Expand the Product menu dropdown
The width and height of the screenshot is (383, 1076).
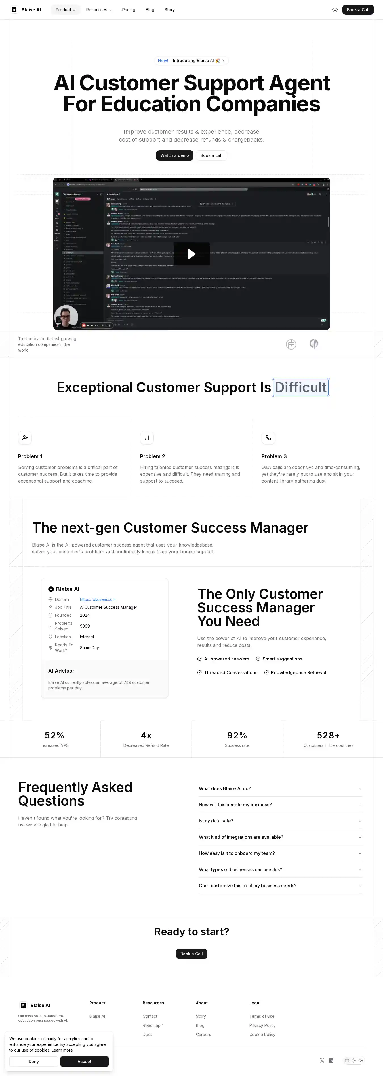[x=66, y=10]
